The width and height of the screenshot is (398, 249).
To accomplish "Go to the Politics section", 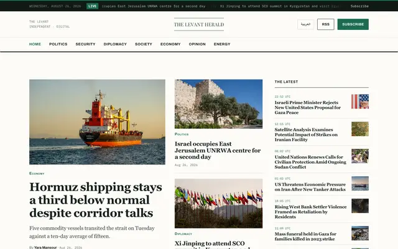I will point(58,44).
